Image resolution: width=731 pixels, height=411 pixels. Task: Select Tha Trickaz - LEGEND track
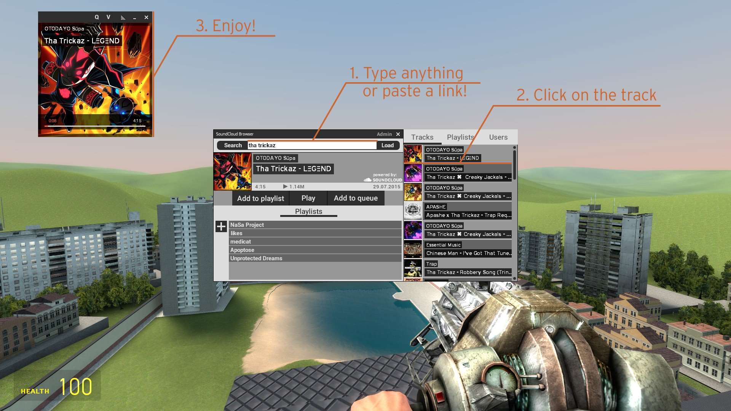(x=452, y=158)
